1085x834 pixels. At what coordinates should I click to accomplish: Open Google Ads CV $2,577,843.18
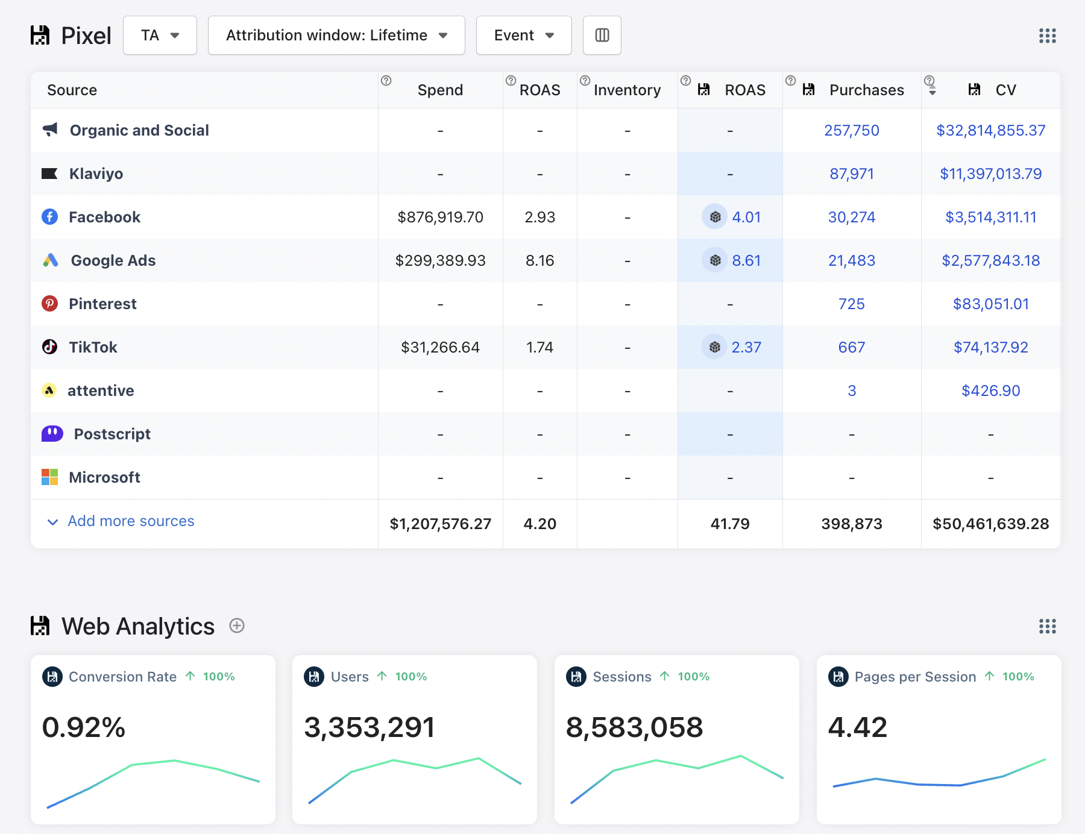991,260
